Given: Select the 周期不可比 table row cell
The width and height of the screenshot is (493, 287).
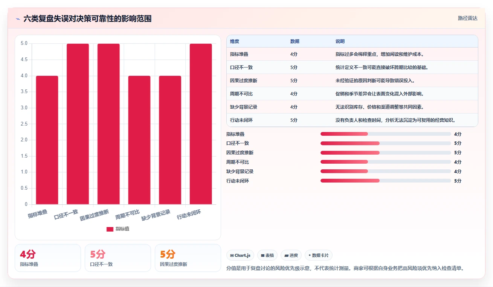Looking at the screenshot, I should [241, 94].
